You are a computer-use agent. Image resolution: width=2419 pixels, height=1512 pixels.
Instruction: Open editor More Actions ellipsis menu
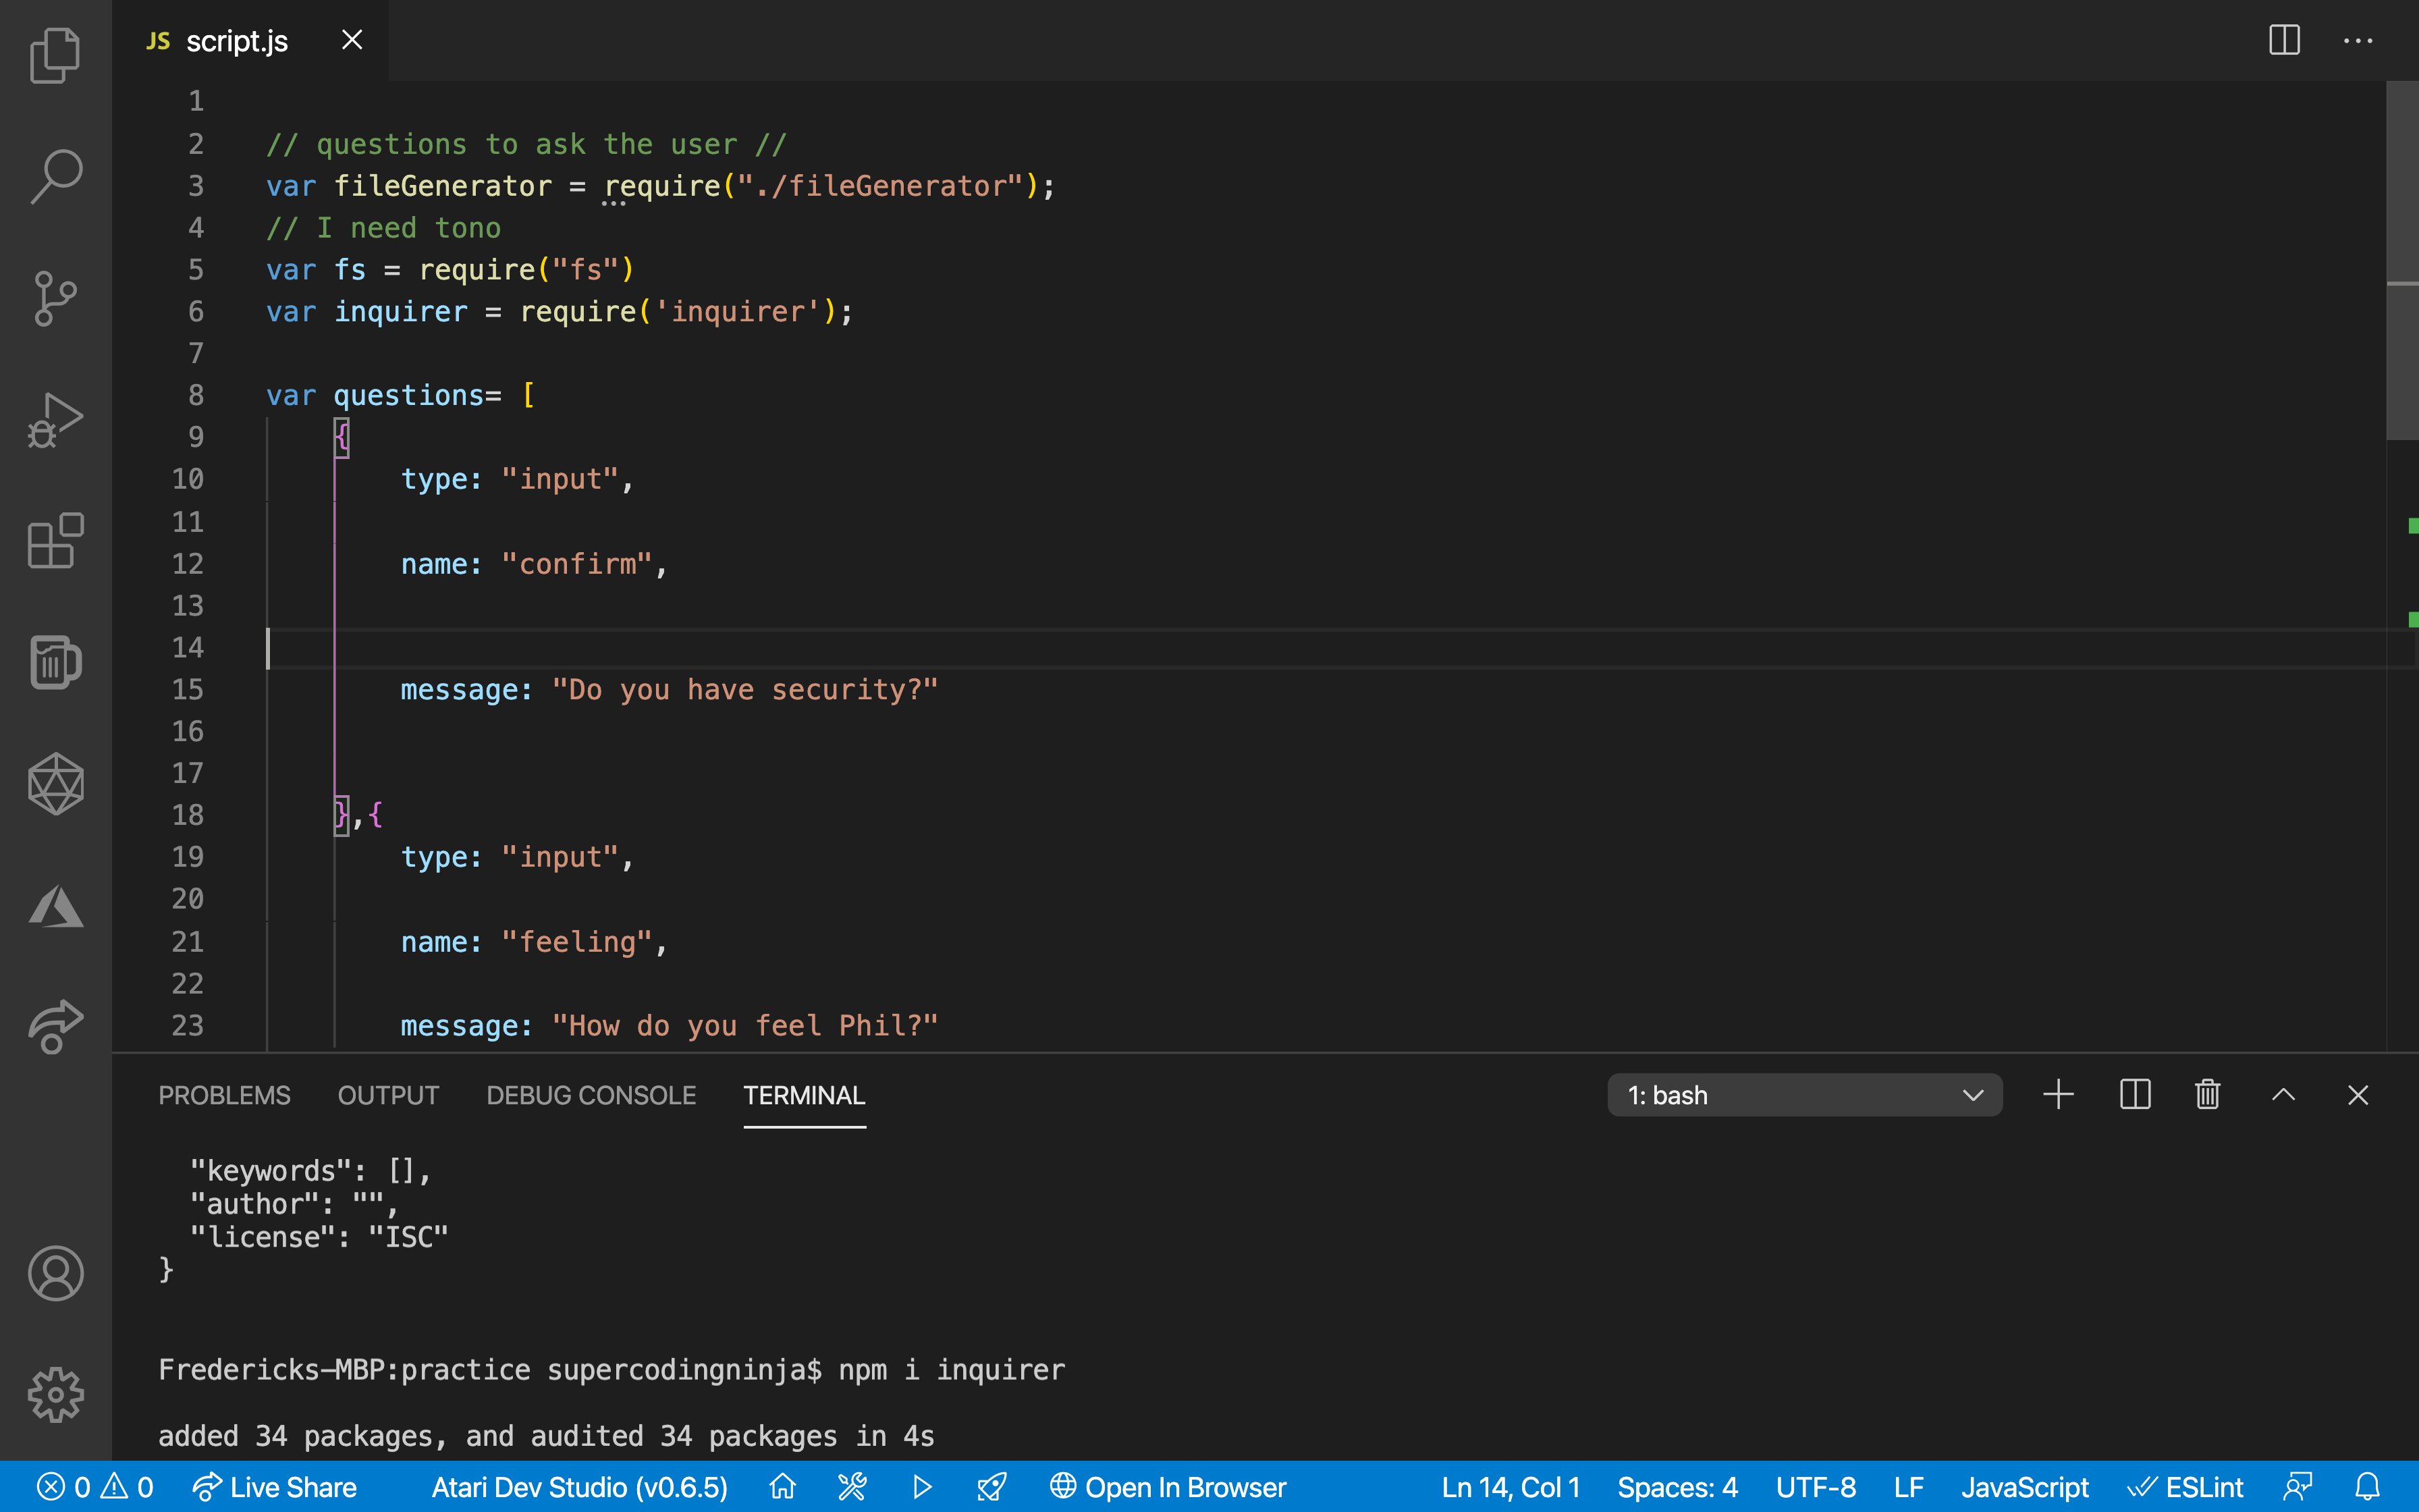(2357, 40)
